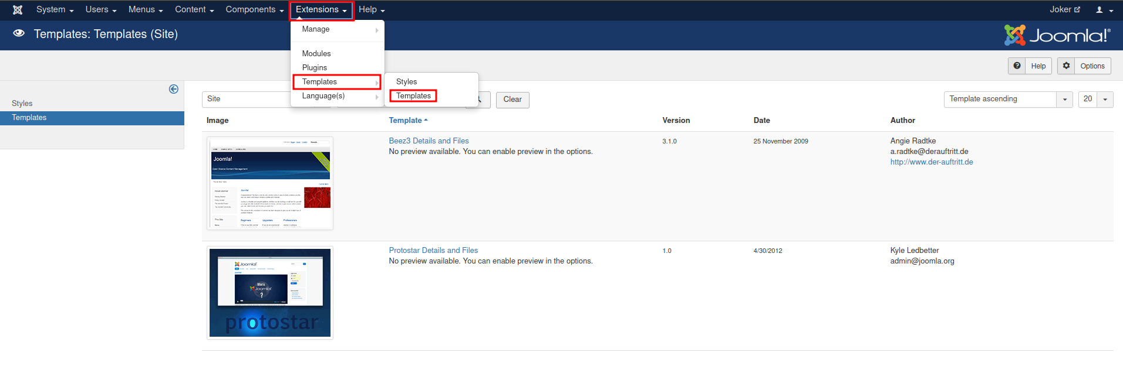Screen dimensions: 1123x366
Task: Click the Joomla! brand logo on right
Action: pos(1057,35)
